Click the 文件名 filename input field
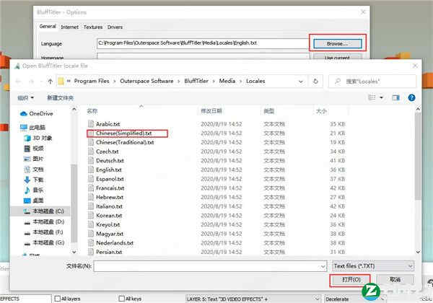This screenshot has height=303, width=433. (x=210, y=266)
